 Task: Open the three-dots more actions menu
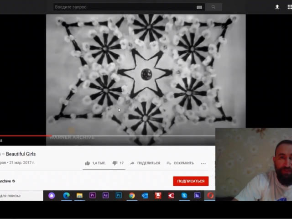tap(203, 163)
